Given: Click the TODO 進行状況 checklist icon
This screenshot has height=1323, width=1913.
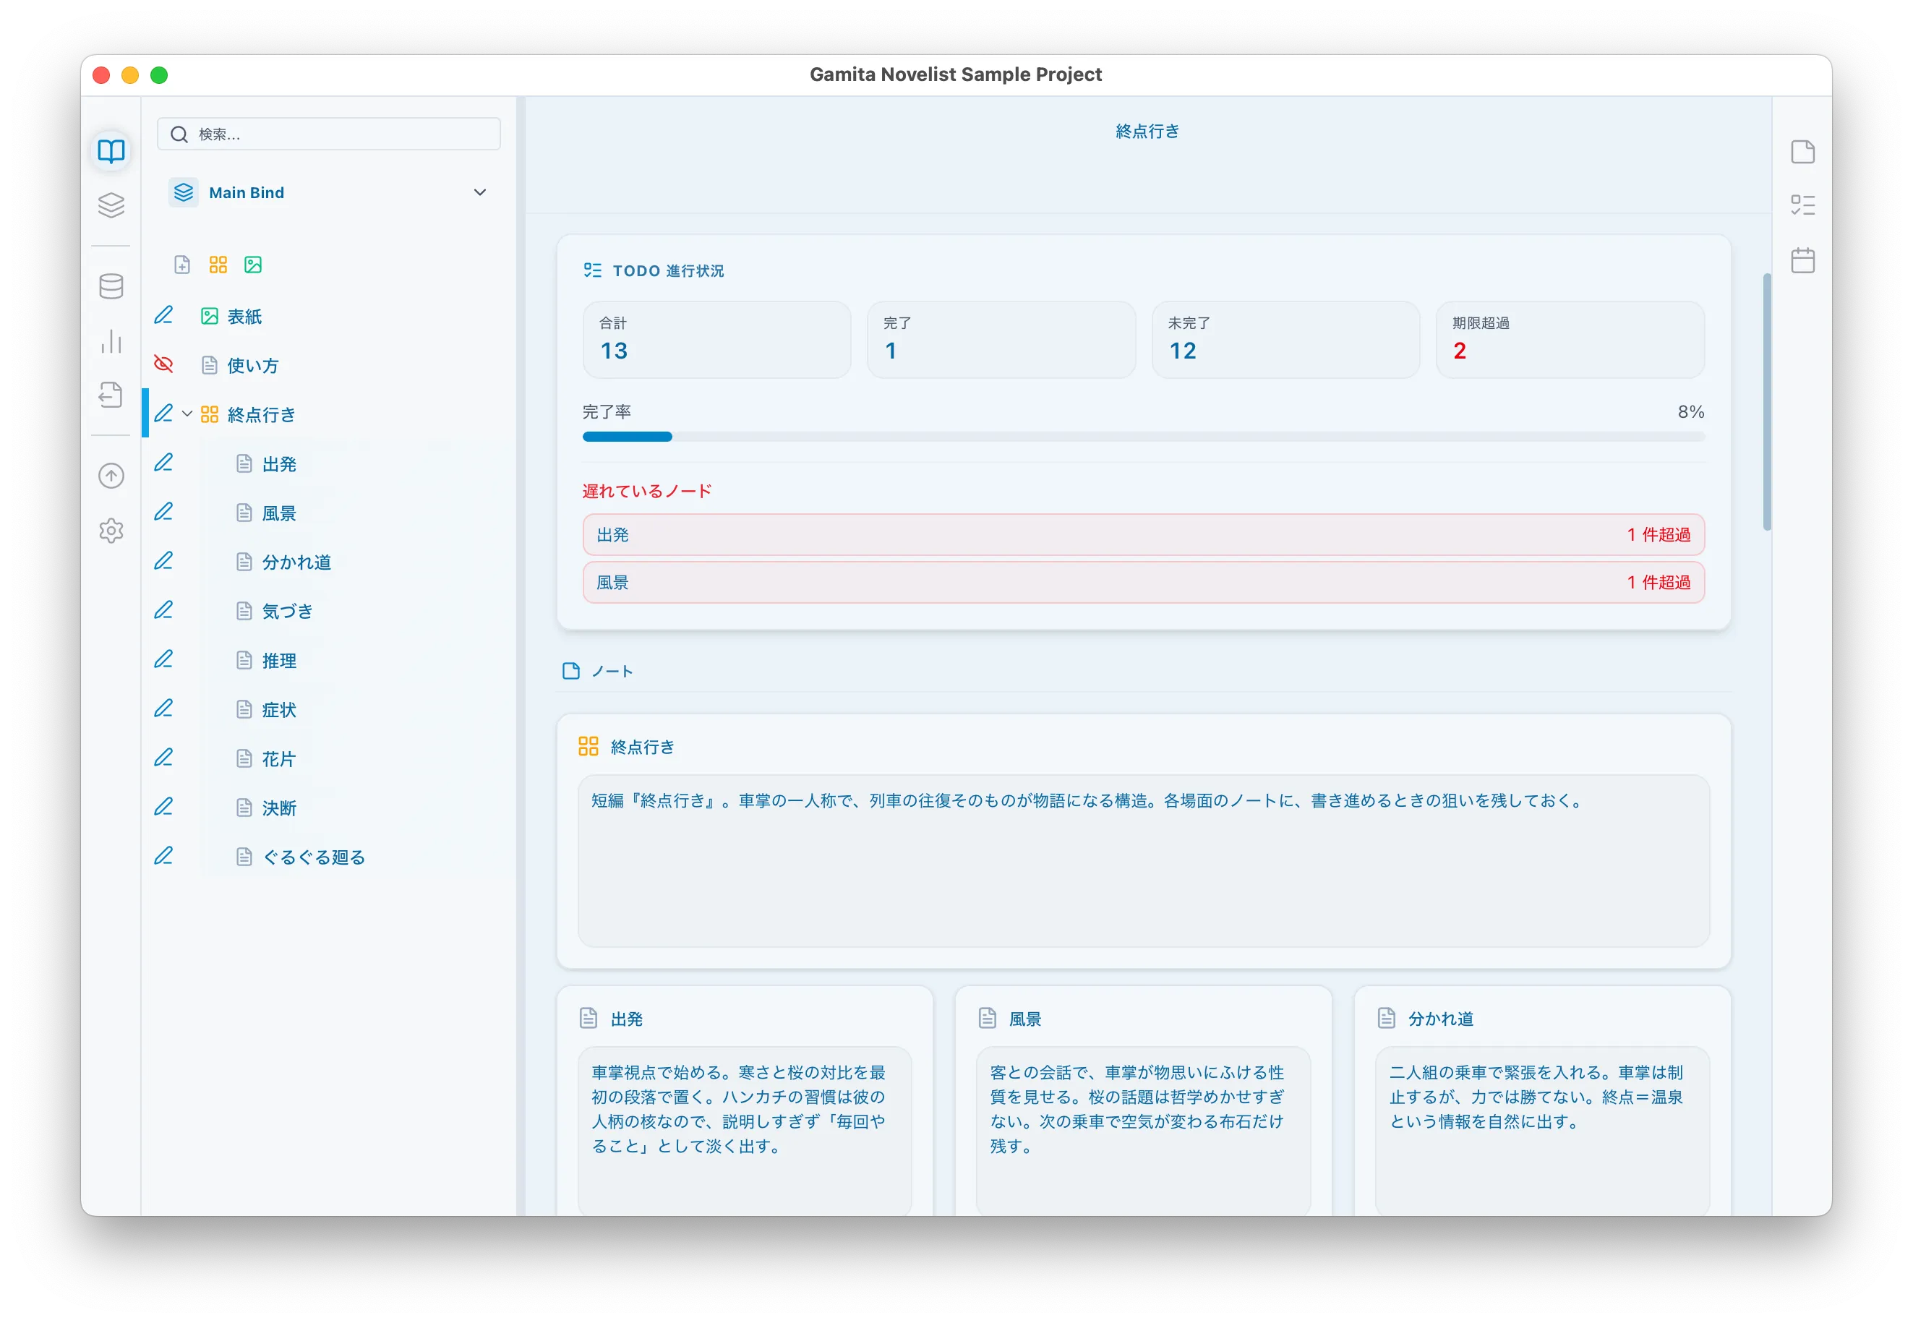Looking at the screenshot, I should [592, 270].
